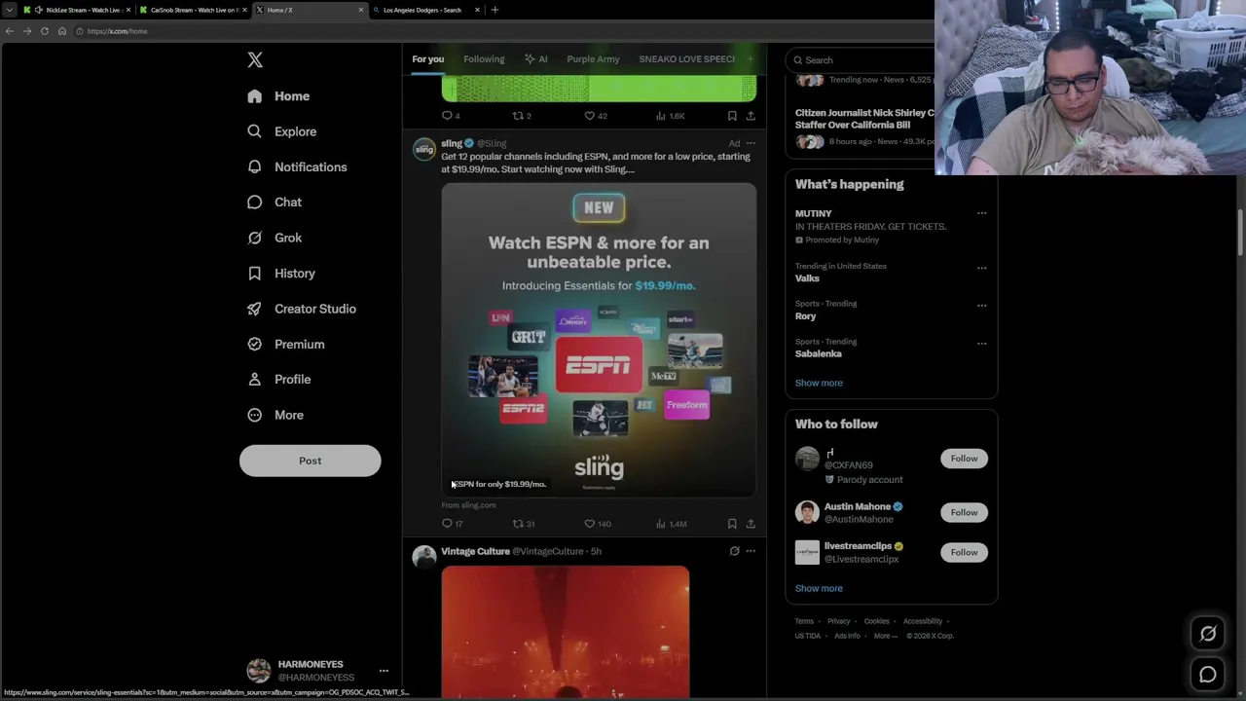Bookmark the top post with 1.6K views
This screenshot has width=1246, height=701.
732,116
